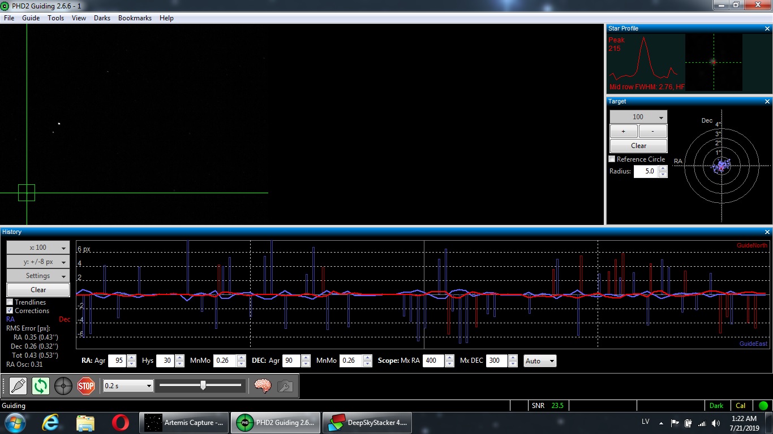The width and height of the screenshot is (773, 434).
Task: Open the exposure time 0.2 s dropdown
Action: tap(128, 386)
